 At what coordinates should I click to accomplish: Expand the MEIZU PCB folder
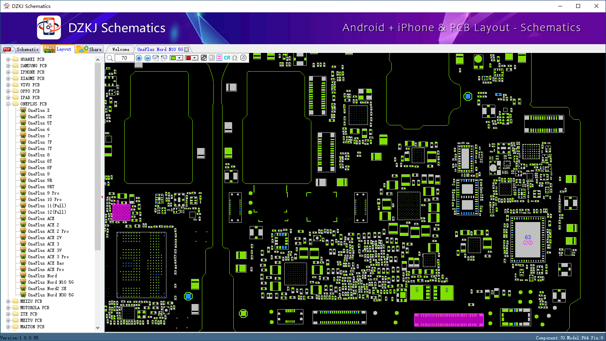[8, 301]
